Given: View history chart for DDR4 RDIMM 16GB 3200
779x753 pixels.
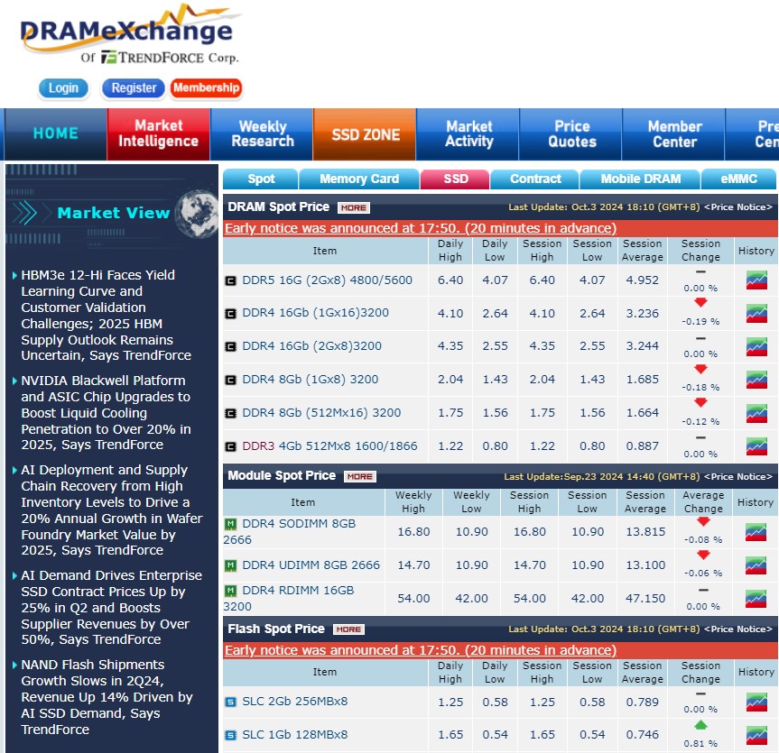Looking at the screenshot, I should point(756,598).
